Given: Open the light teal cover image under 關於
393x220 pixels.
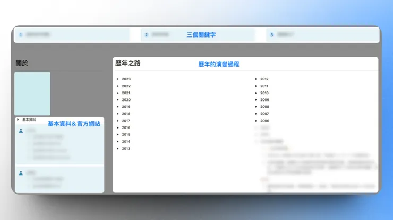Looking at the screenshot, I should click(32, 94).
